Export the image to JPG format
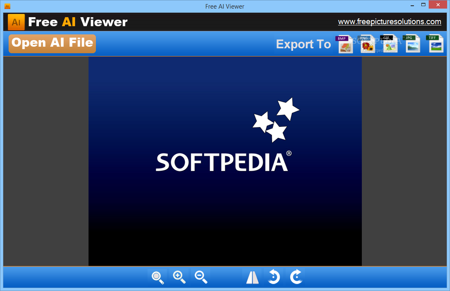Image resolution: width=450 pixels, height=291 pixels. (412, 44)
